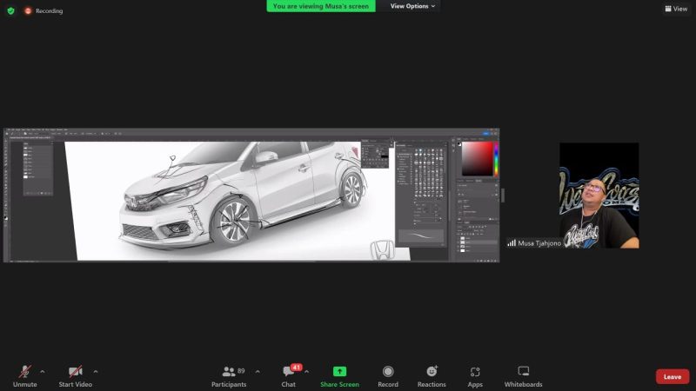Expand the arrow next to Participants
Image resolution: width=696 pixels, height=391 pixels.
(258, 371)
